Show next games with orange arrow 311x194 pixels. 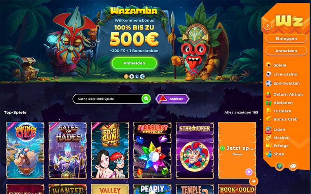253,181
